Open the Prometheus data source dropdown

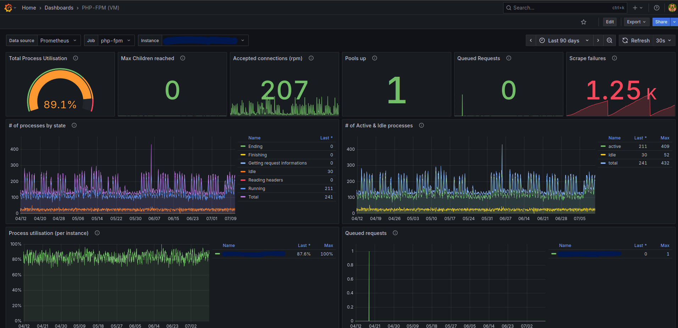[59, 40]
